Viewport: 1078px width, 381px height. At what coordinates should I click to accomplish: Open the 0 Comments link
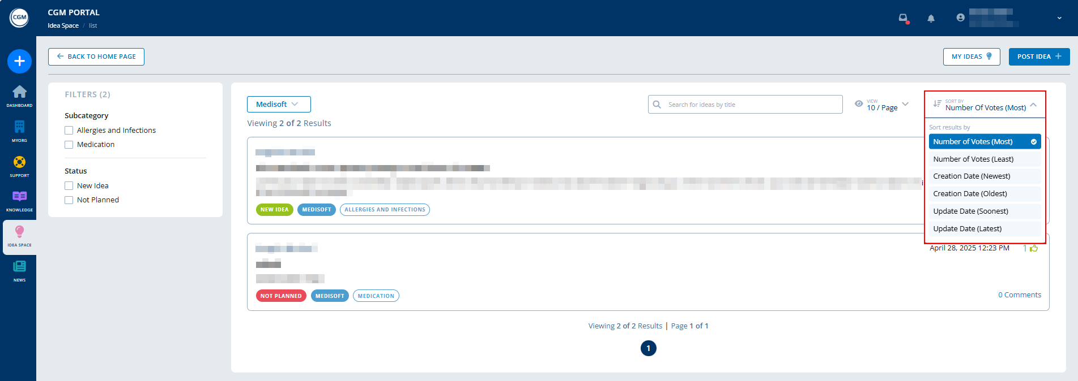pos(1019,295)
